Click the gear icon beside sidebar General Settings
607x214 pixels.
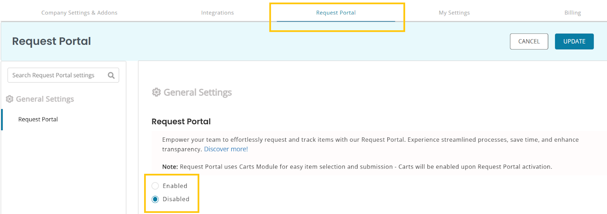[9, 99]
